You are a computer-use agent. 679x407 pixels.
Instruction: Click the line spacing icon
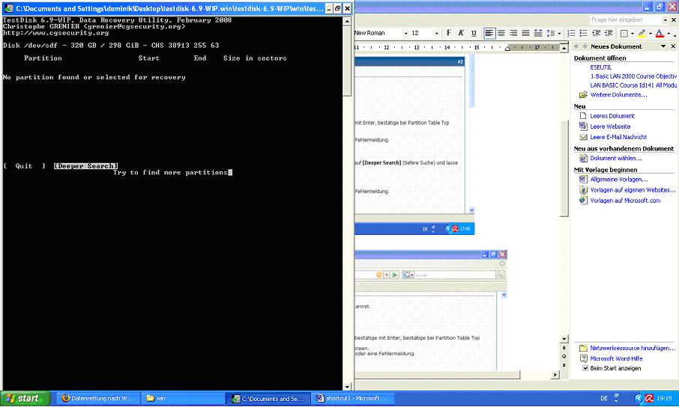click(x=550, y=33)
